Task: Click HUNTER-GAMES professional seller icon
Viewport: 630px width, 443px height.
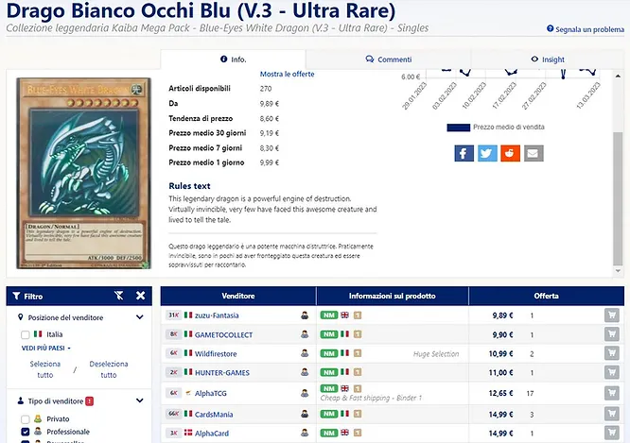Action: (x=305, y=372)
